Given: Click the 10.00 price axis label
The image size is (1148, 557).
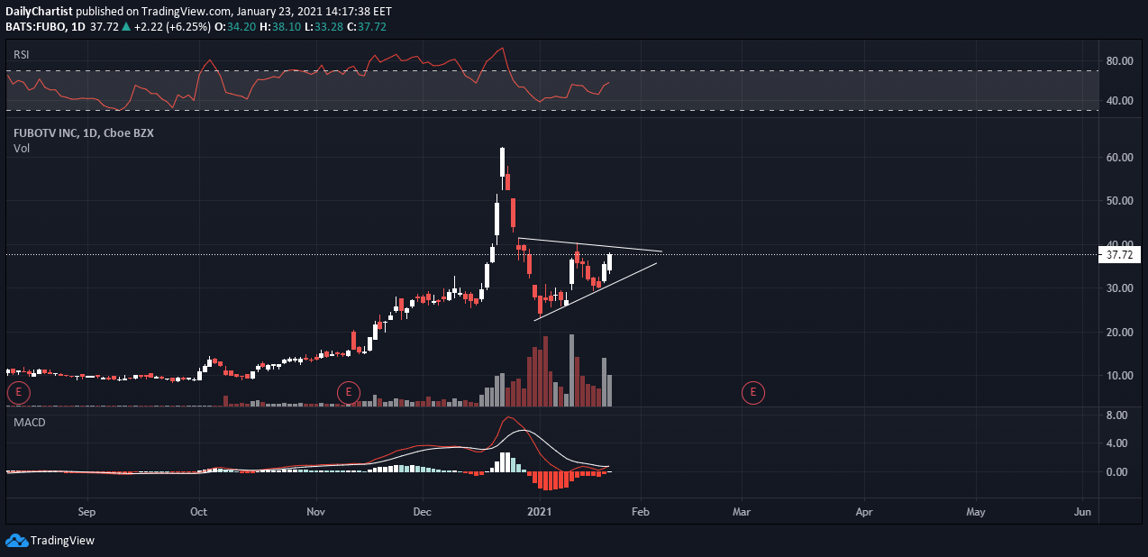Looking at the screenshot, I should [1119, 376].
